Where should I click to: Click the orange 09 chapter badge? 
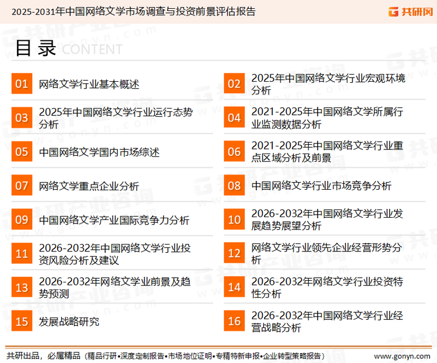pyautogui.click(x=22, y=219)
